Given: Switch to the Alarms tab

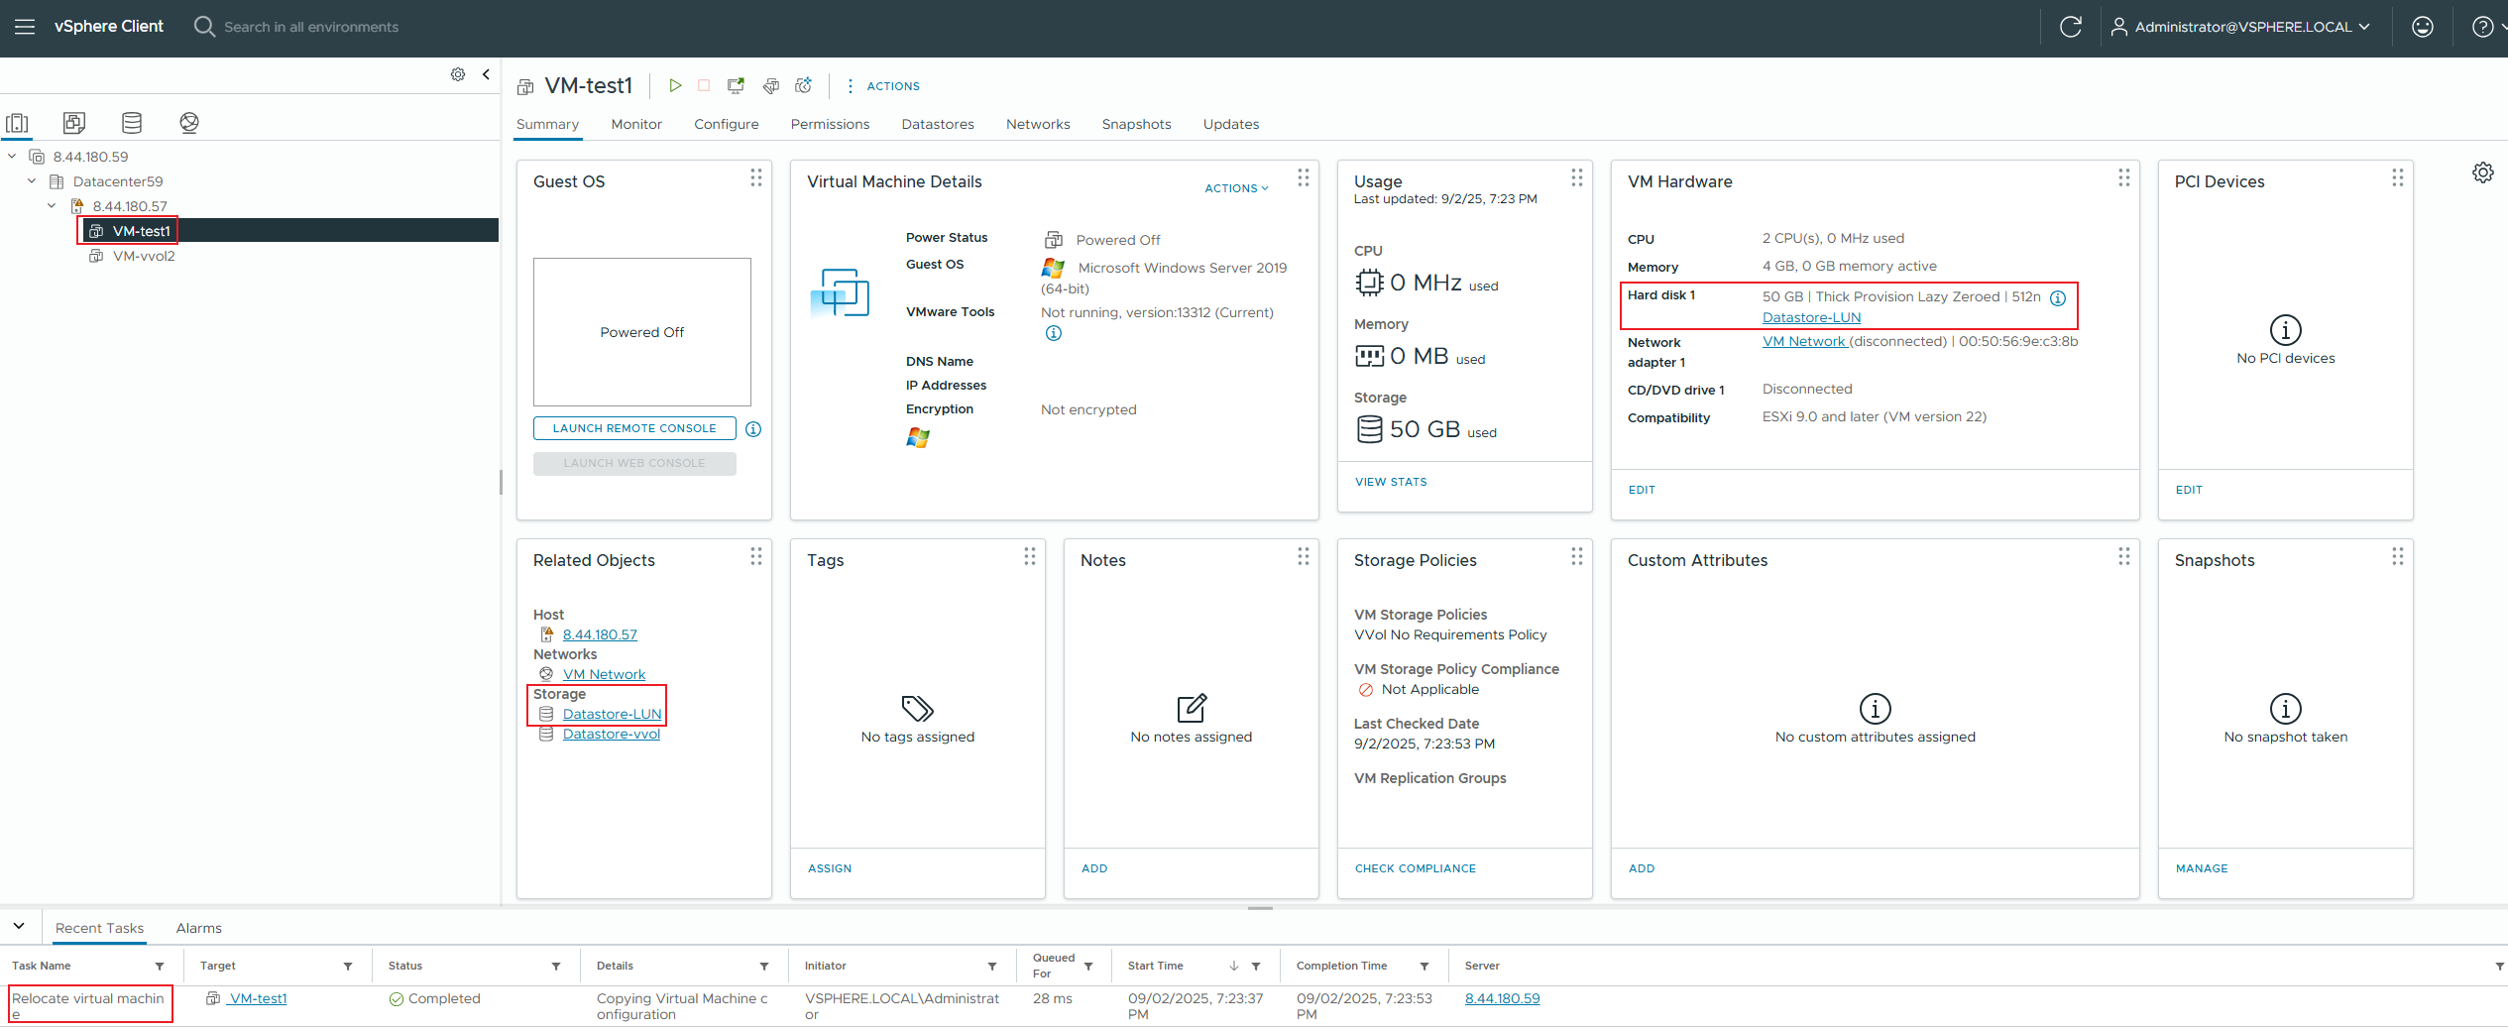Looking at the screenshot, I should [x=198, y=928].
